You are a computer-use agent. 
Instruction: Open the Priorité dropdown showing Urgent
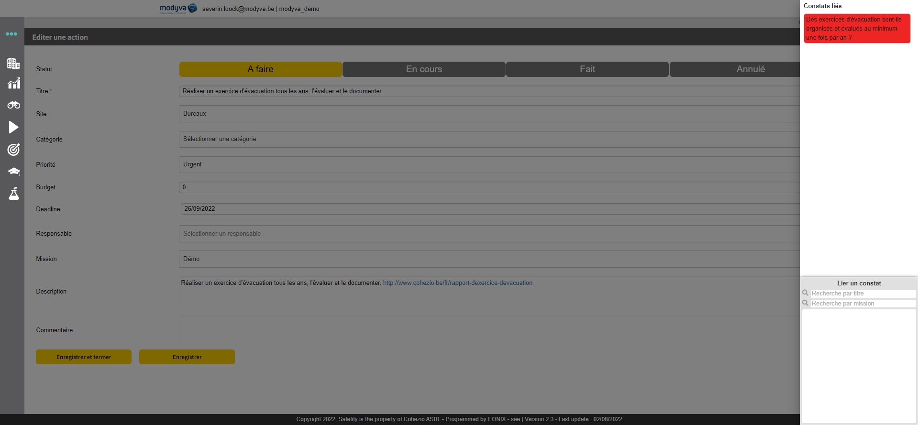tap(488, 164)
